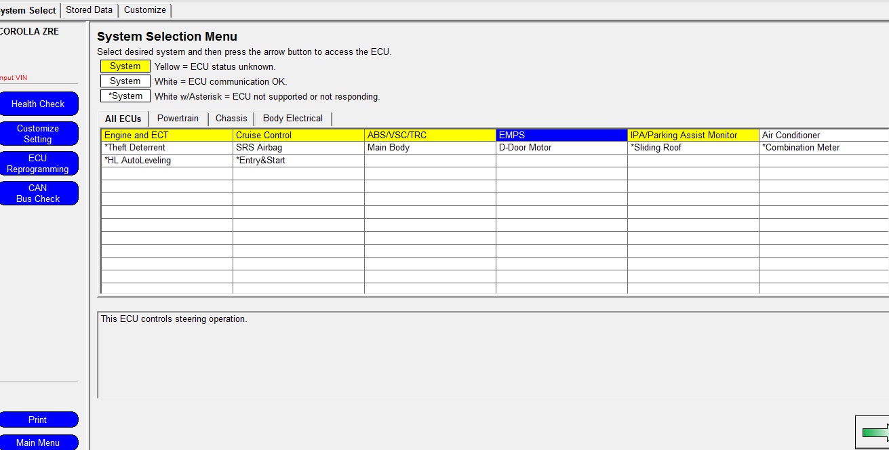Select the Main Body ECU cell
889x450 pixels.
(x=430, y=148)
